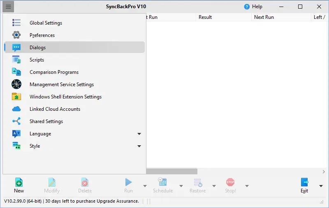
Task: Expand the Style submenu arrow
Action: (139, 146)
